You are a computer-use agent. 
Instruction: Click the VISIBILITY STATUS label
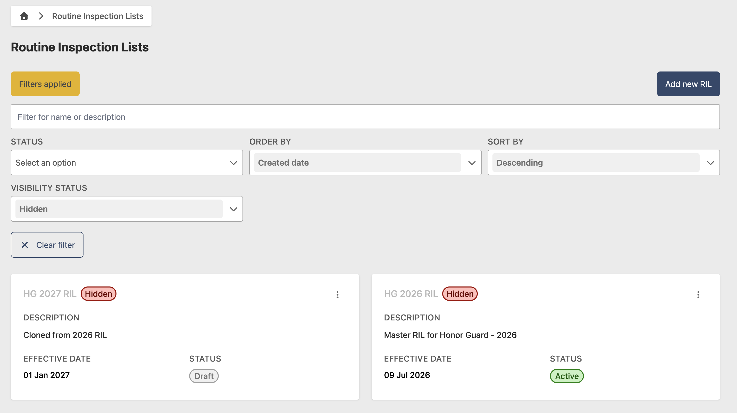pos(49,188)
